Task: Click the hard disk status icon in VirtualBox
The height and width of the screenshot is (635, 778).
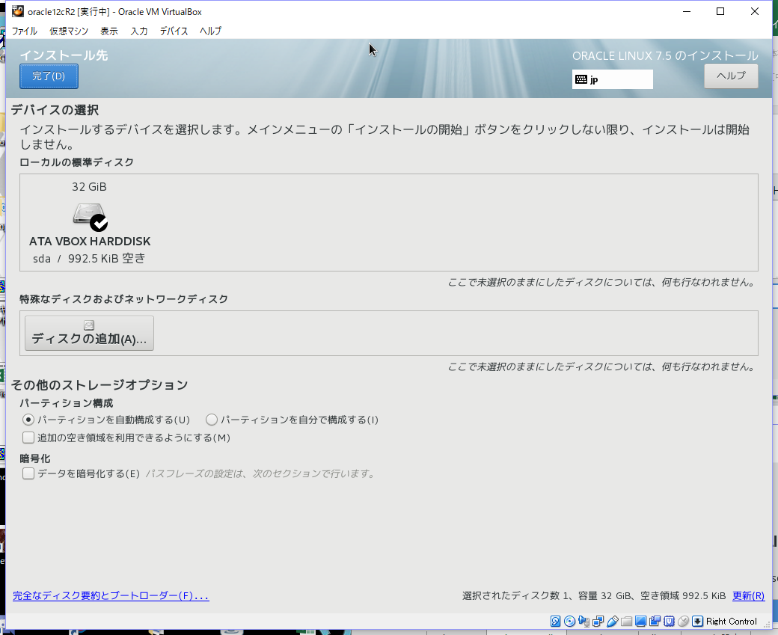Action: [x=555, y=622]
